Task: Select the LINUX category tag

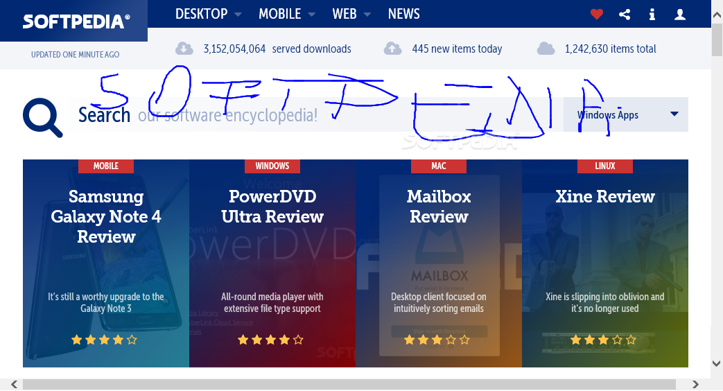Action: tap(605, 166)
